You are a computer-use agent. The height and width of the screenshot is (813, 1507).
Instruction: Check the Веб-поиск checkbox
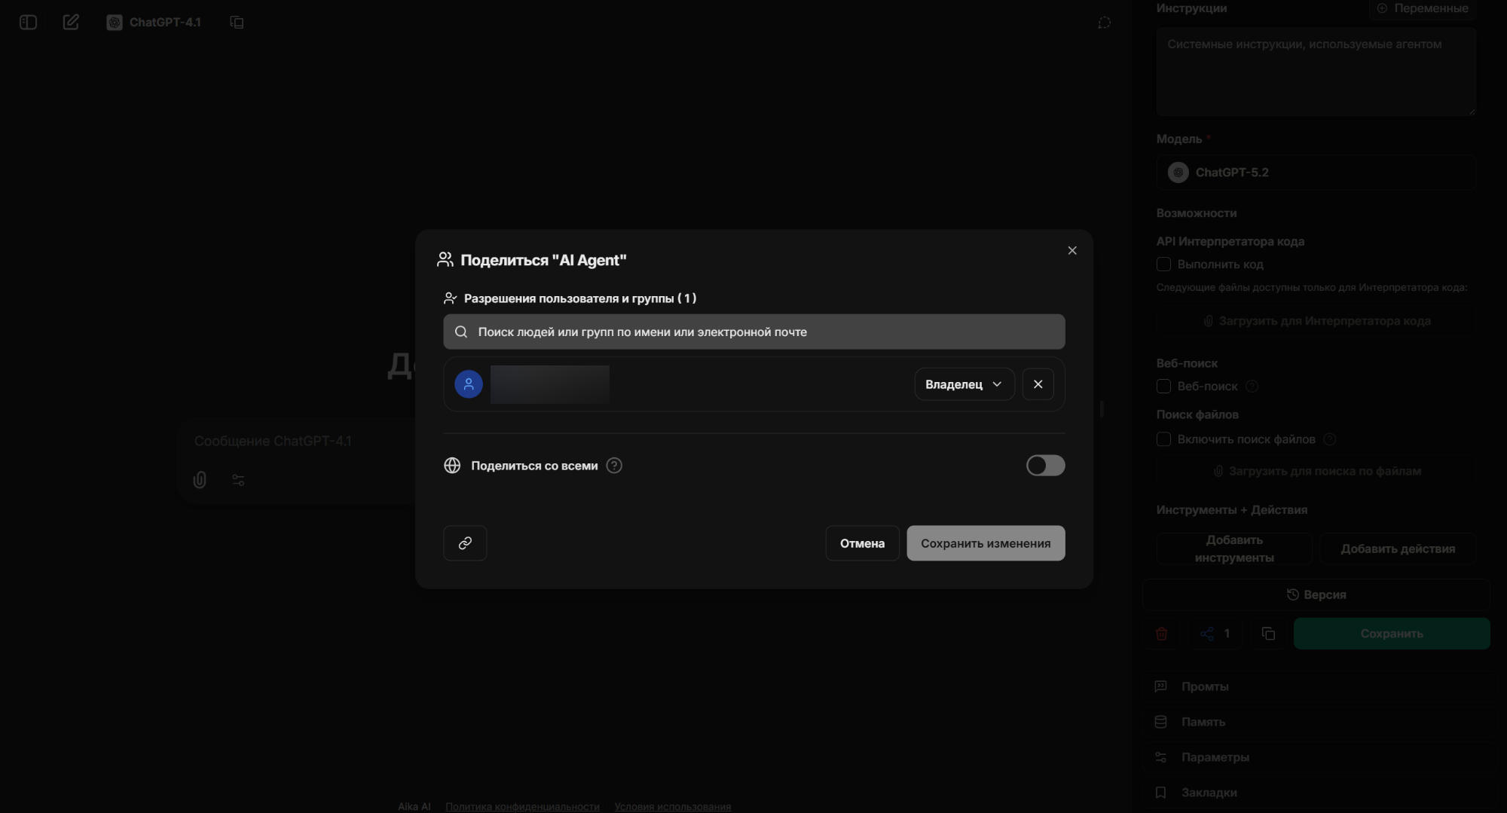(1163, 387)
